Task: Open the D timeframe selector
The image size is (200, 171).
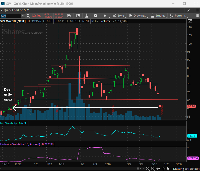Action: (x=105, y=16)
